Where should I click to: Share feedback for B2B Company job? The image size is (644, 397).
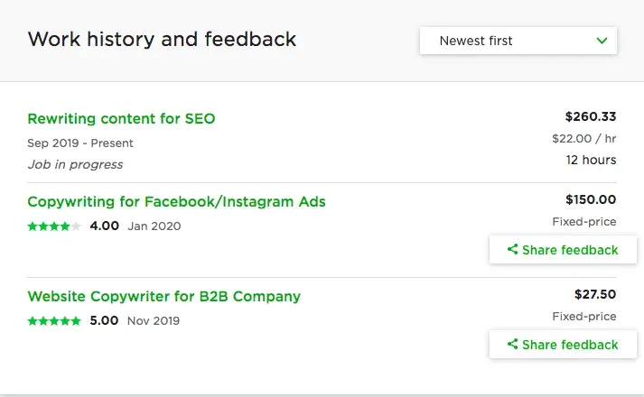tap(563, 345)
